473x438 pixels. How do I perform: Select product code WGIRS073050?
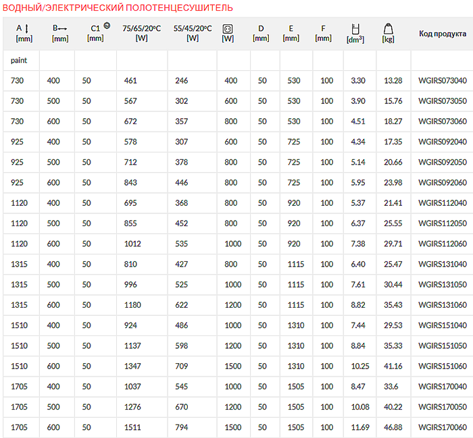coord(443,101)
